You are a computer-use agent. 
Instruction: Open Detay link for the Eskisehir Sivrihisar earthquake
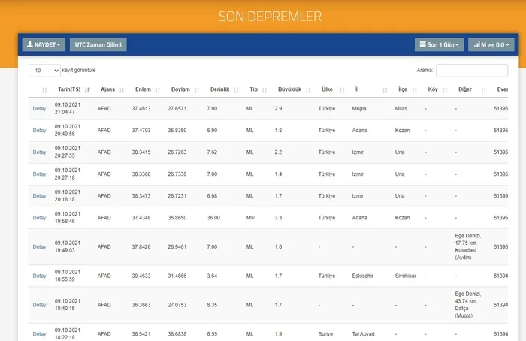click(39, 276)
